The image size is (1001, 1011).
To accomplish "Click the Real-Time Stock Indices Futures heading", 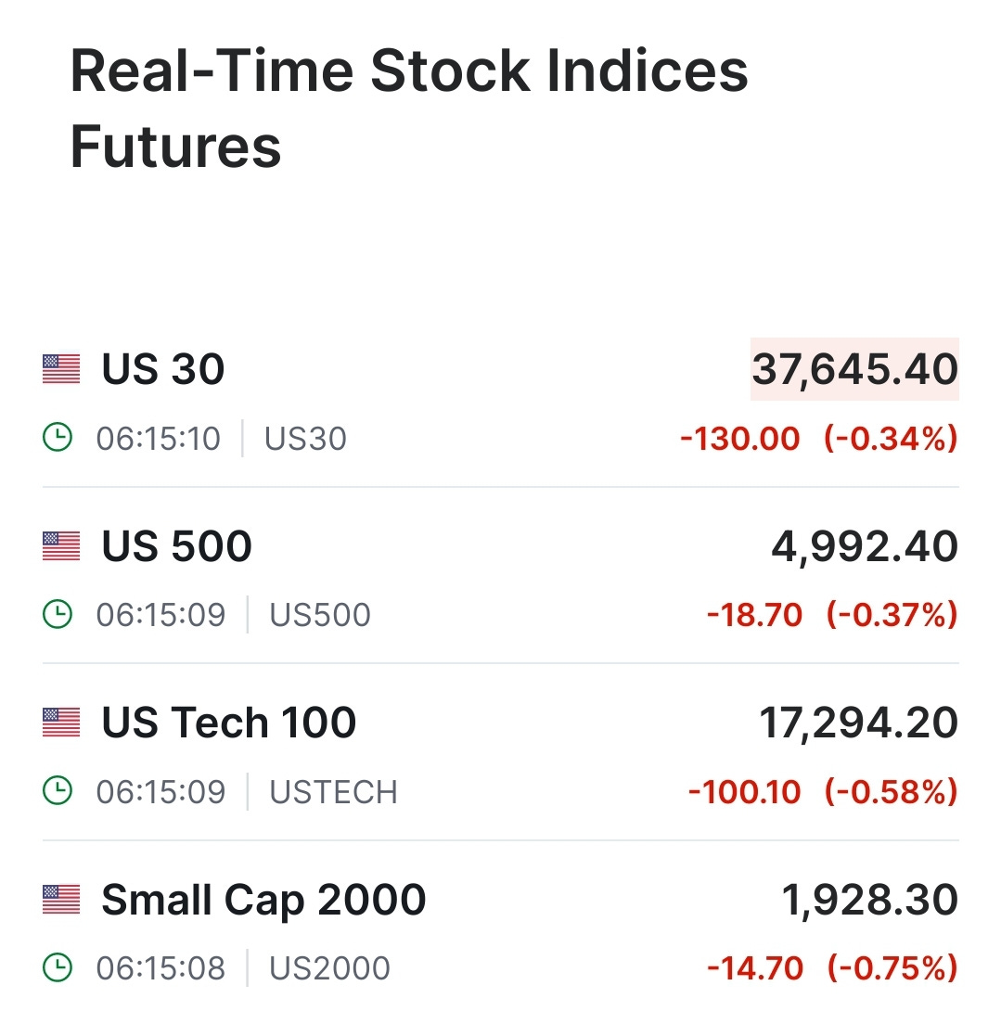I will coord(409,109).
